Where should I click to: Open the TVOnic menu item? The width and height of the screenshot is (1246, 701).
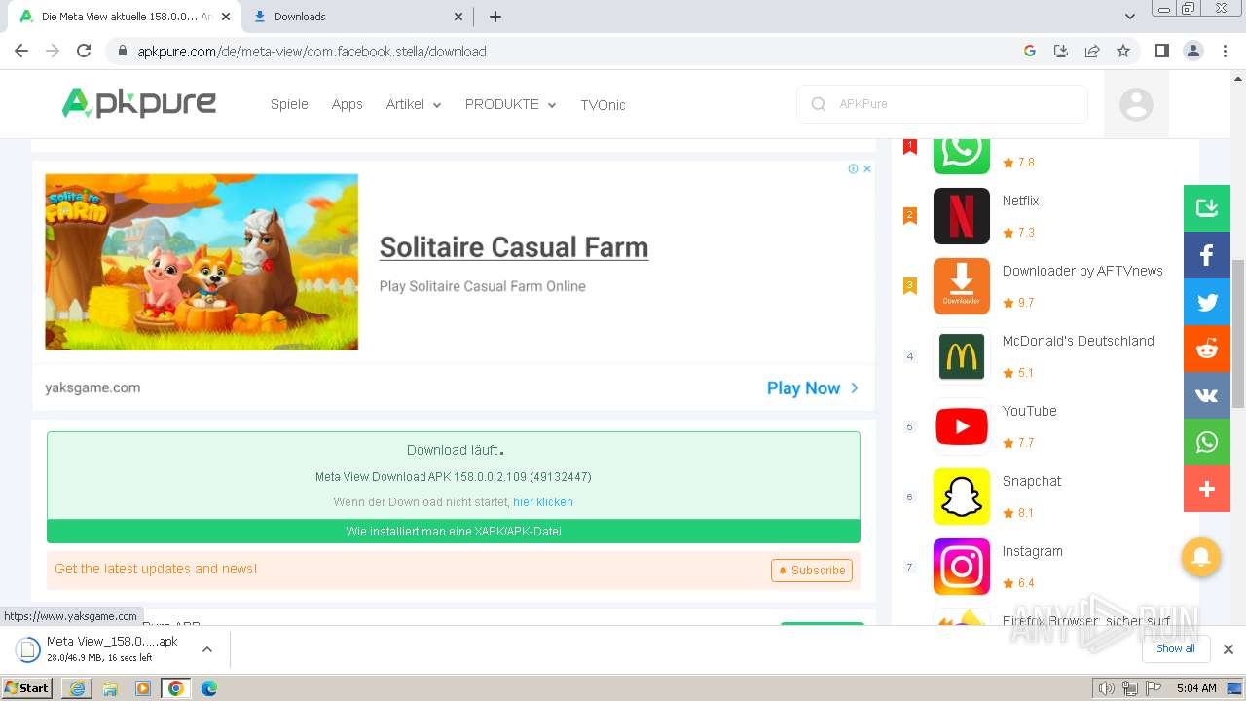[603, 105]
